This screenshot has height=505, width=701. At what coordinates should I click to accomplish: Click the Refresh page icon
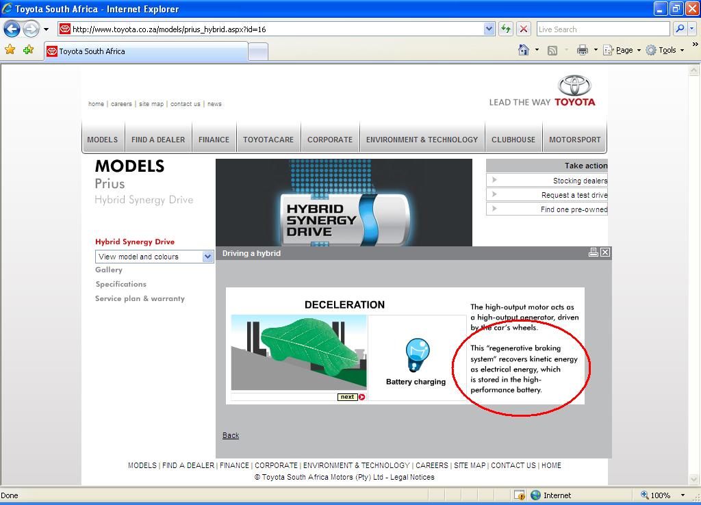[x=506, y=29]
